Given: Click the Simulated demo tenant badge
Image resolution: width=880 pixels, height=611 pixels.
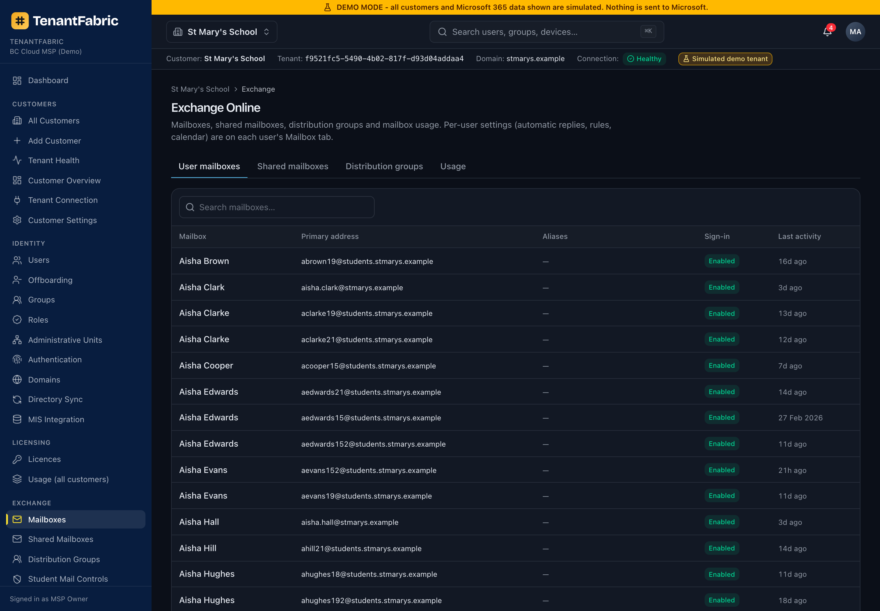Looking at the screenshot, I should [725, 59].
